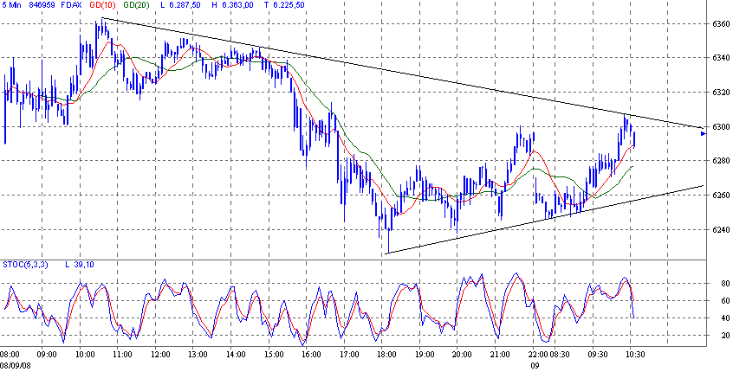Click the "5 Min" timeframe label

click(x=13, y=6)
